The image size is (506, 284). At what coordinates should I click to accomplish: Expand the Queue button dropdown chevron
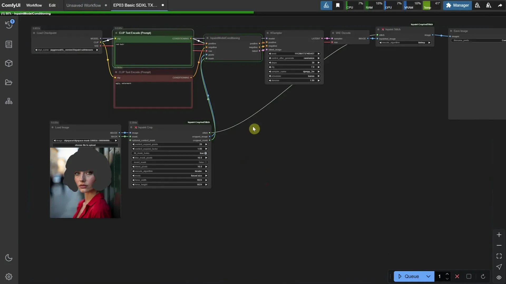[x=429, y=276]
